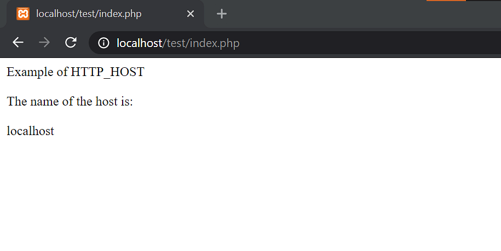Click the bold 'localhost' host in the URL
The width and height of the screenshot is (501, 251).
pos(139,43)
